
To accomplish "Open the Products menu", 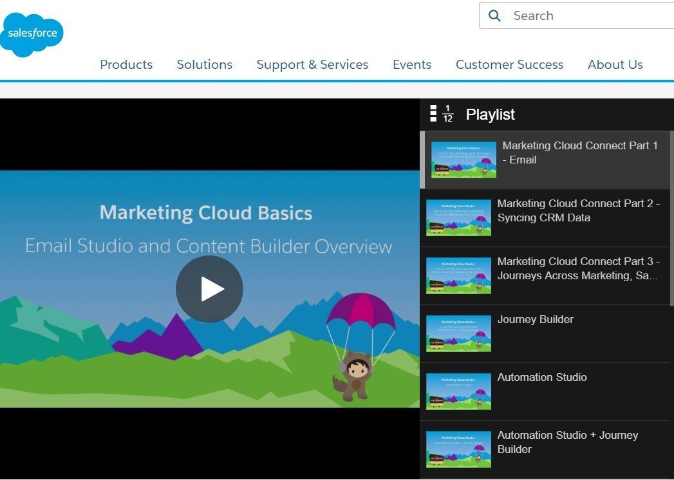I will [126, 64].
